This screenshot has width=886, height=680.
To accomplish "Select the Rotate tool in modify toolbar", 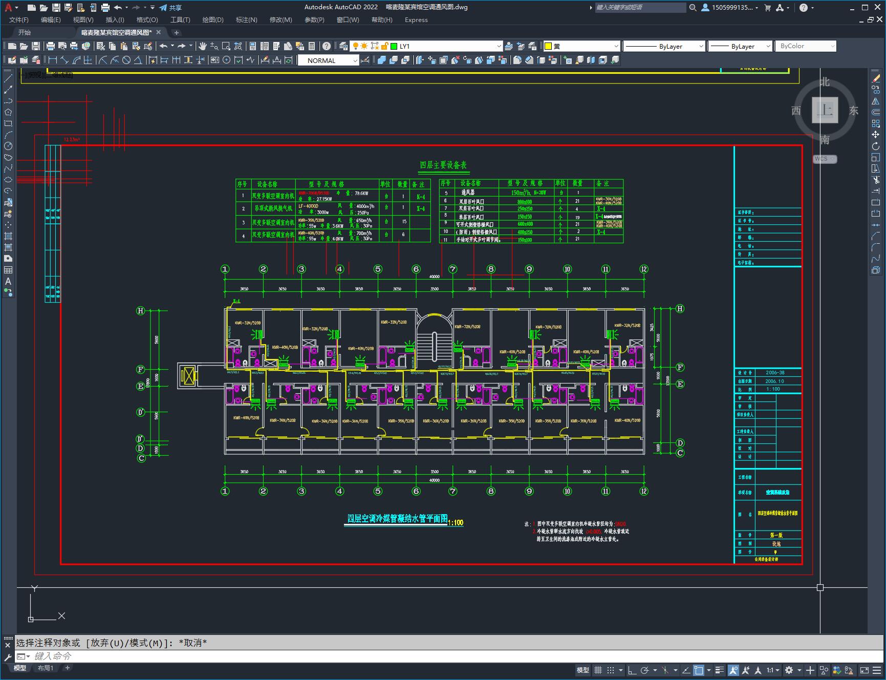I will (876, 146).
